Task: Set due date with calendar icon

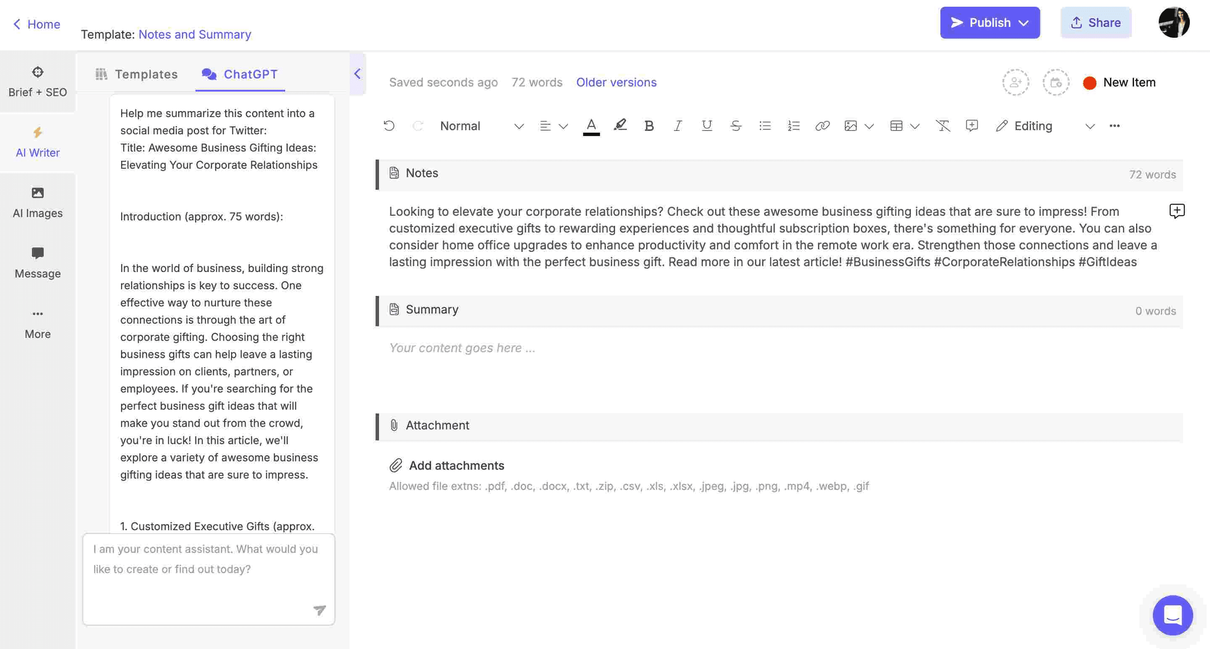Action: point(1055,83)
